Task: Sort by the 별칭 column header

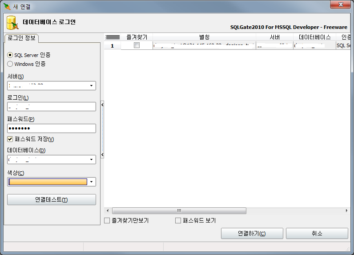Action: click(204, 37)
